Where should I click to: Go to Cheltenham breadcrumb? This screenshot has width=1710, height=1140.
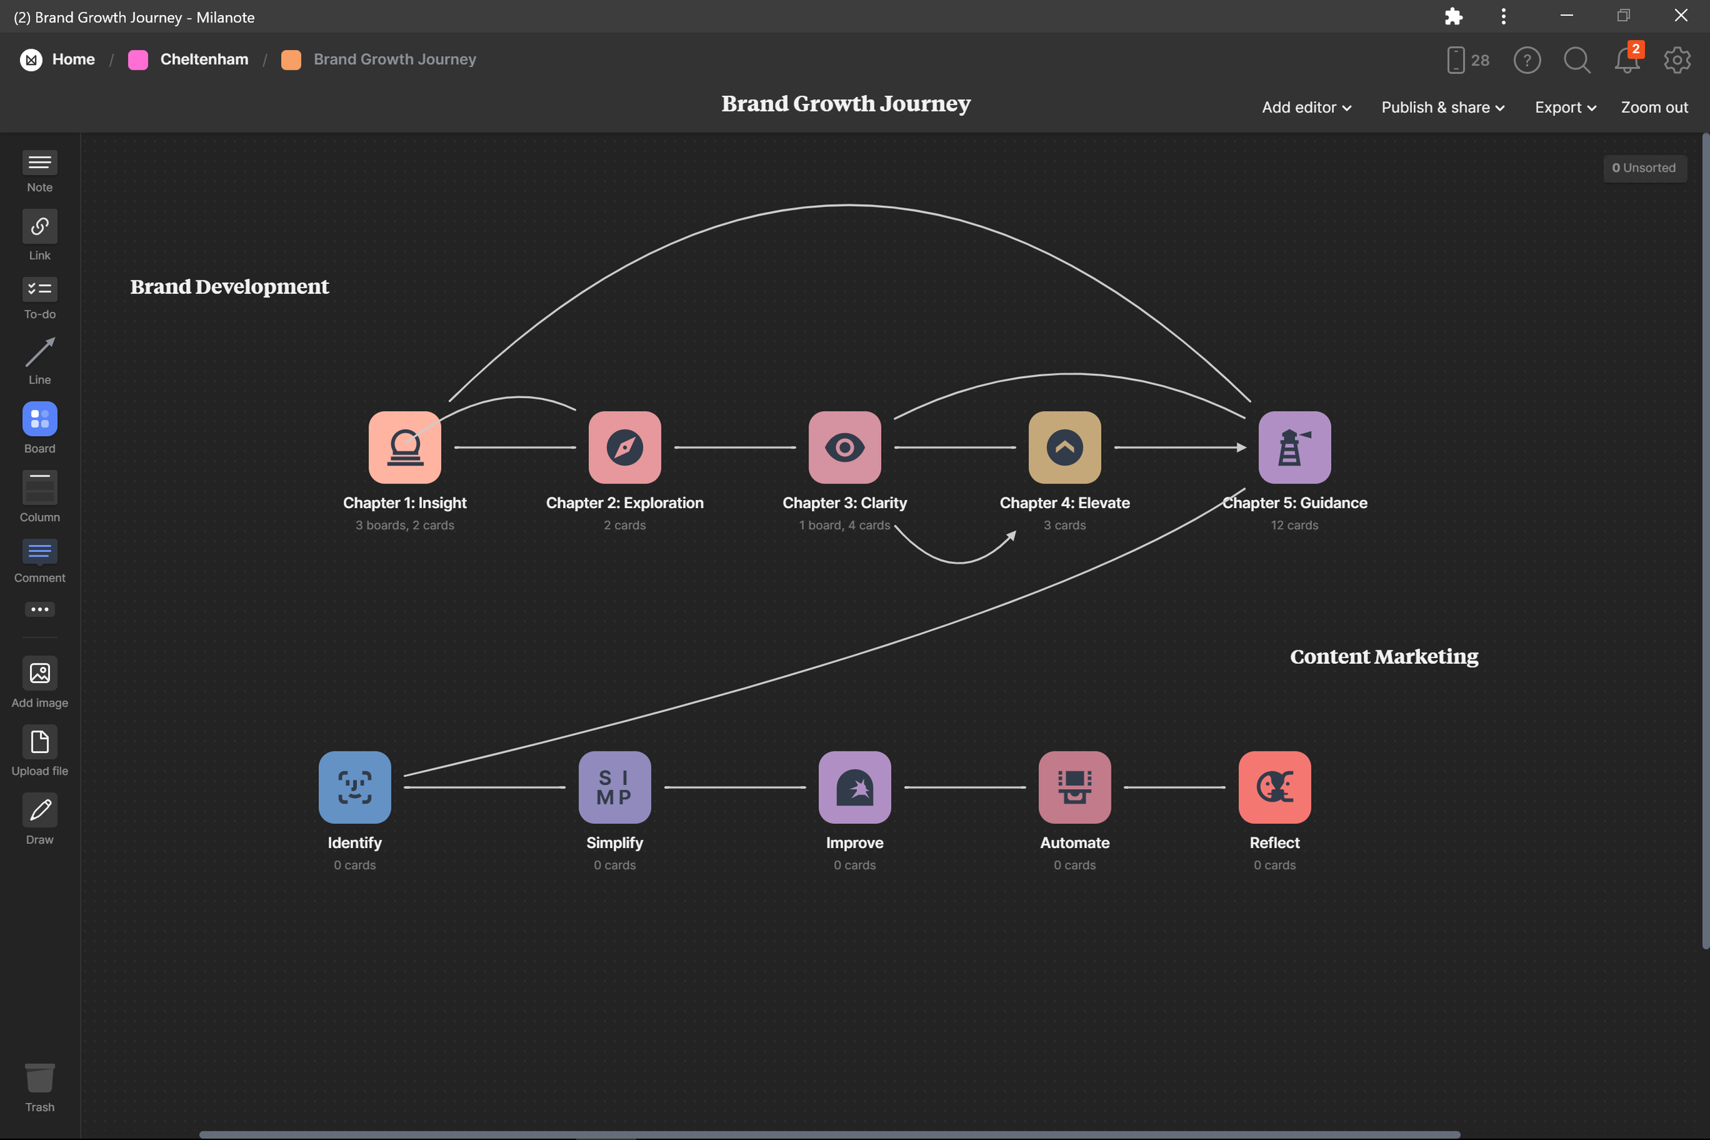point(204,59)
